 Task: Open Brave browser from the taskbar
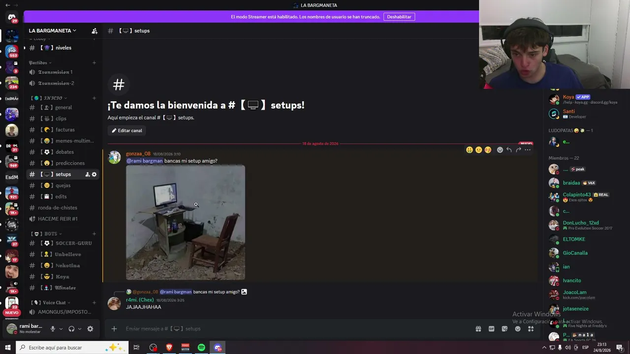tap(169, 348)
